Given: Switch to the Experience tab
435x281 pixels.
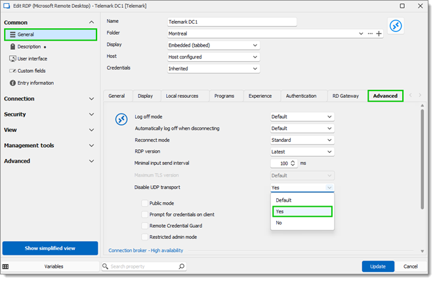Looking at the screenshot, I should pos(260,96).
